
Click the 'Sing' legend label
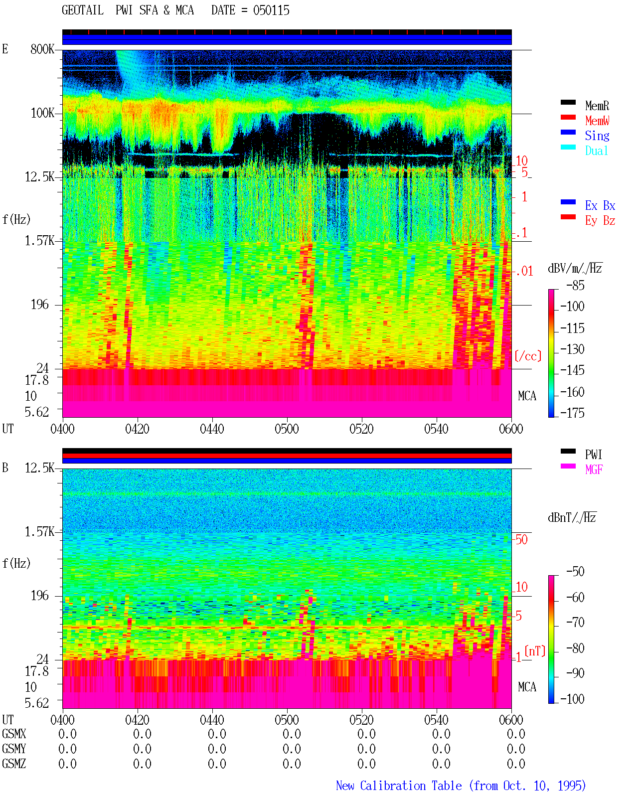[x=597, y=136]
